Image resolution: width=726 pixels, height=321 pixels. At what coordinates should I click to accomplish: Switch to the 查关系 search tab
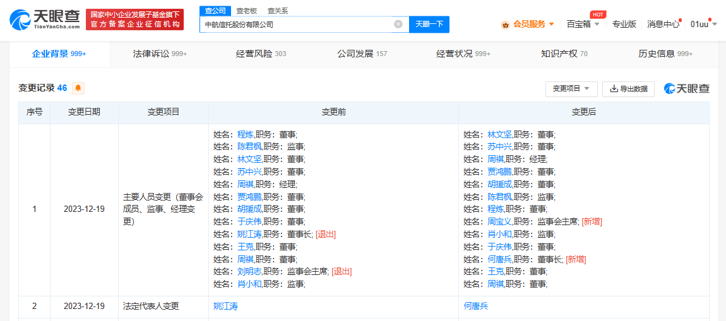[278, 11]
